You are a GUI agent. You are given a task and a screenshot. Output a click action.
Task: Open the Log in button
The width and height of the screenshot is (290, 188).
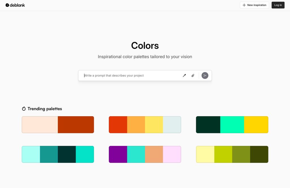click(x=278, y=5)
